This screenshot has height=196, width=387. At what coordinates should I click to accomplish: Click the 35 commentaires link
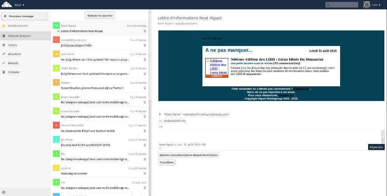[286, 63]
